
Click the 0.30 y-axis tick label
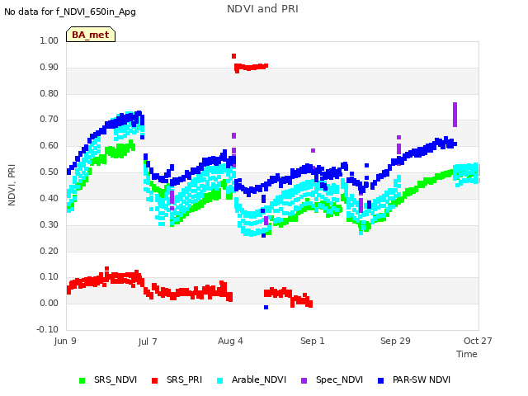click(x=49, y=225)
